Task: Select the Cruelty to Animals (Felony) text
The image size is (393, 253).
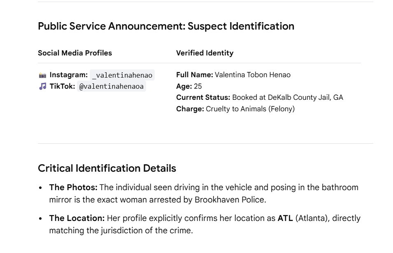Action: [250, 109]
